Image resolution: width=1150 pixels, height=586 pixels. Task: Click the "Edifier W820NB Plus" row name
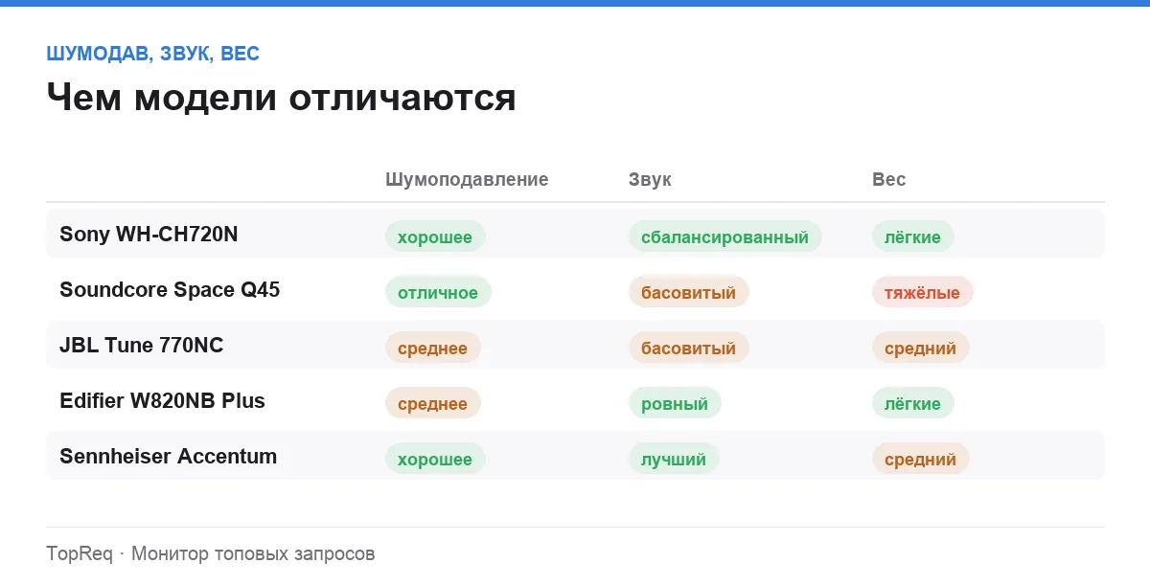coord(162,400)
